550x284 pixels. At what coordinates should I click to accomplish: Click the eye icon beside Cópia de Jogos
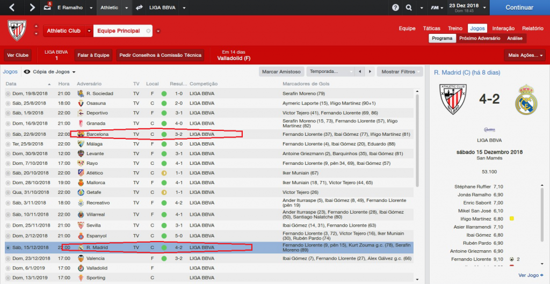(x=27, y=71)
